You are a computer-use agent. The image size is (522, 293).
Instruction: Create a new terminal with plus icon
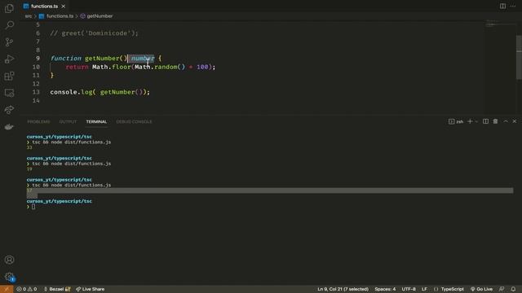(470, 121)
